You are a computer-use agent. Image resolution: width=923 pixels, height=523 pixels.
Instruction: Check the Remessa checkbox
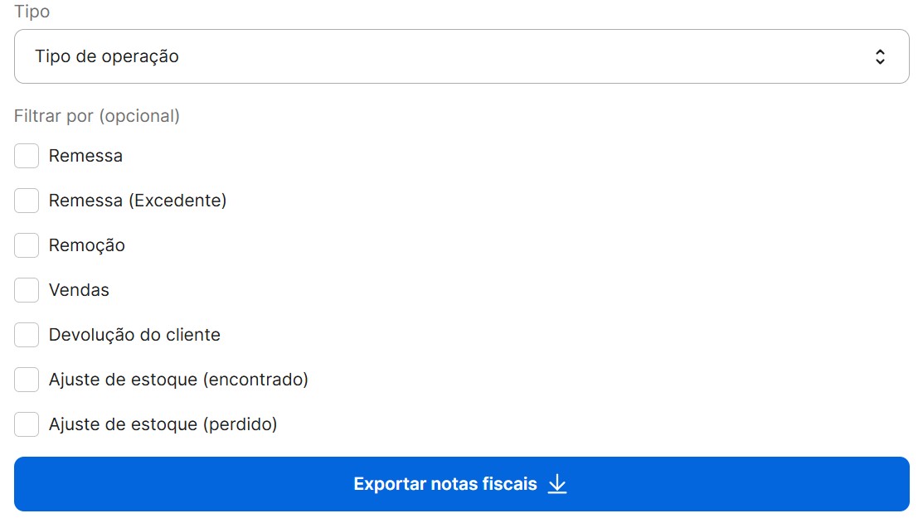click(26, 156)
